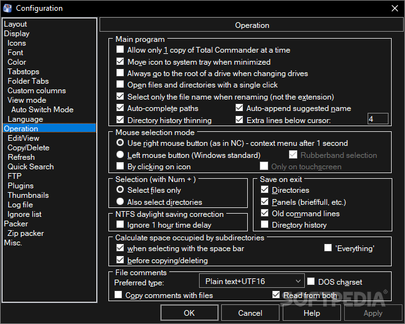
Task: Select Zip packer in the list
Action: 25,233
